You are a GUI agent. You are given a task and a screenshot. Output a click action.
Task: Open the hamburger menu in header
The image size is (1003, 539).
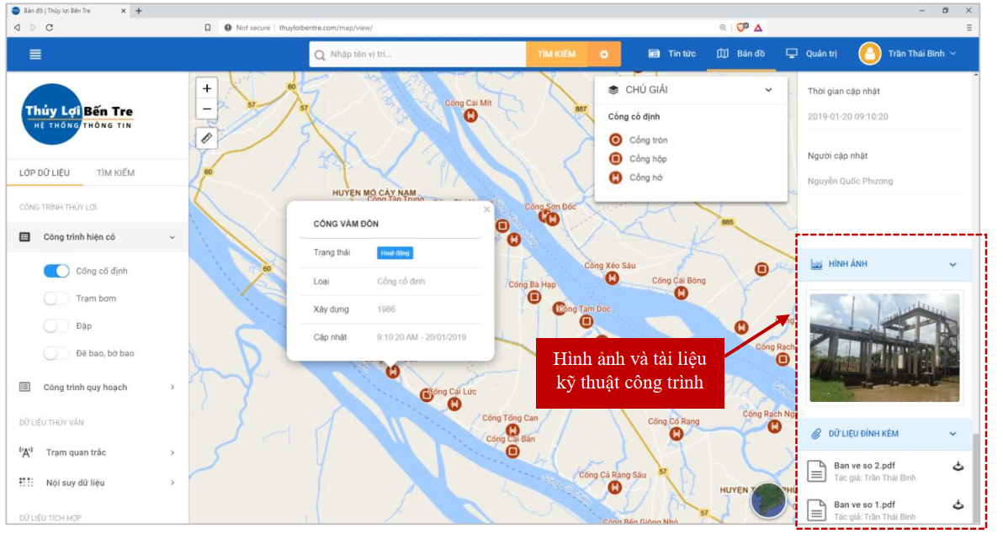pyautogui.click(x=35, y=55)
